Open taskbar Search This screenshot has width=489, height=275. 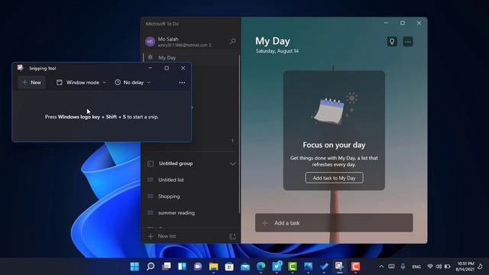151,267
